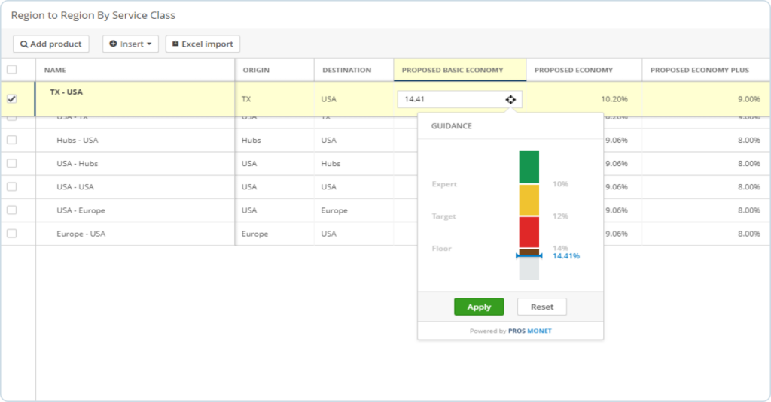Image resolution: width=771 pixels, height=402 pixels.
Task: Open the Insert dropdown menu
Action: [x=130, y=44]
